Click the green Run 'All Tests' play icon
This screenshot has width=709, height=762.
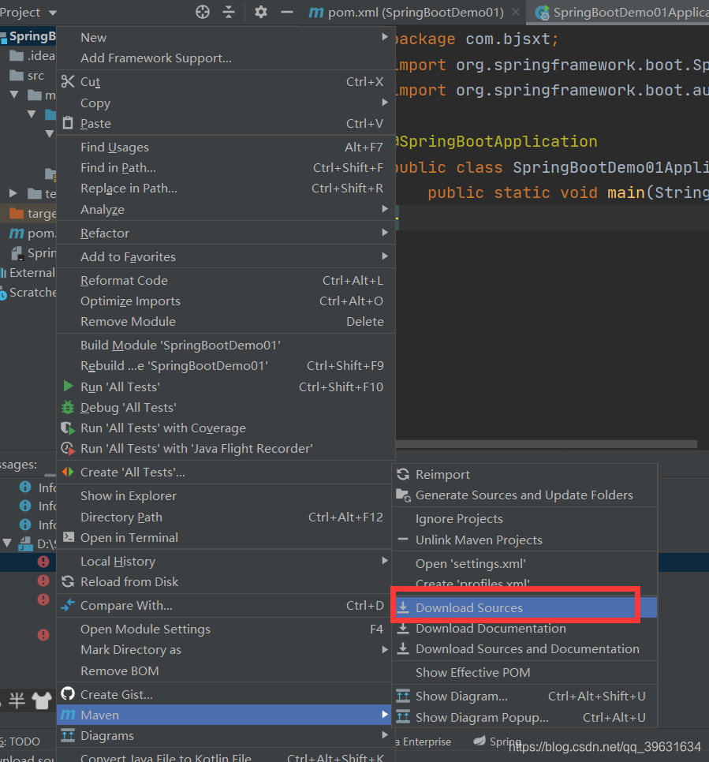pos(68,387)
